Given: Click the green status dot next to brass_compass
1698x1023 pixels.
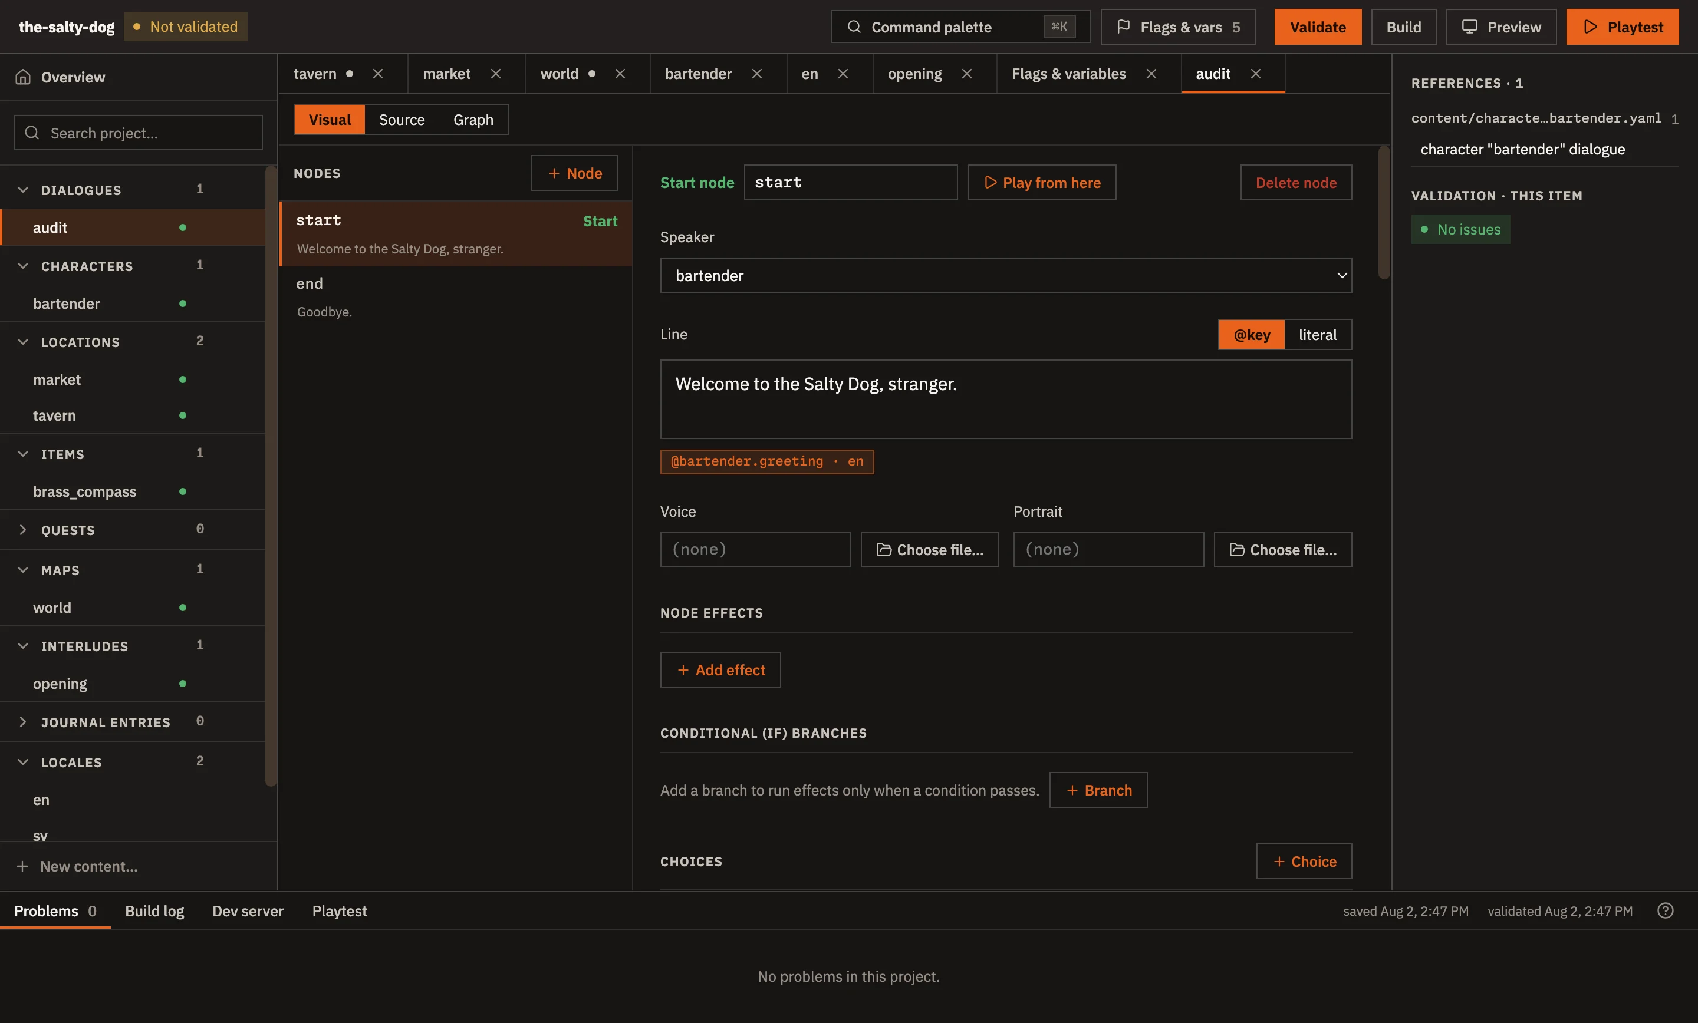Looking at the screenshot, I should point(183,491).
